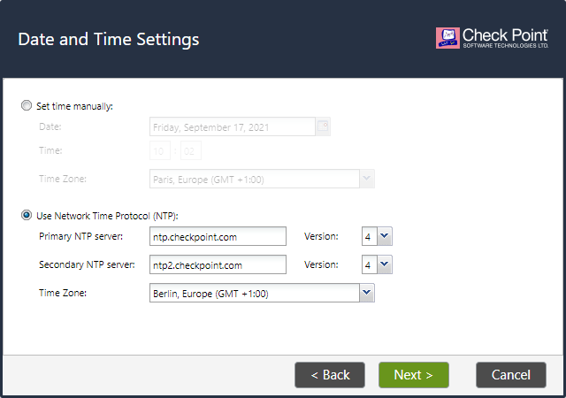566x398 pixels.
Task: Go to the Next step
Action: [414, 375]
